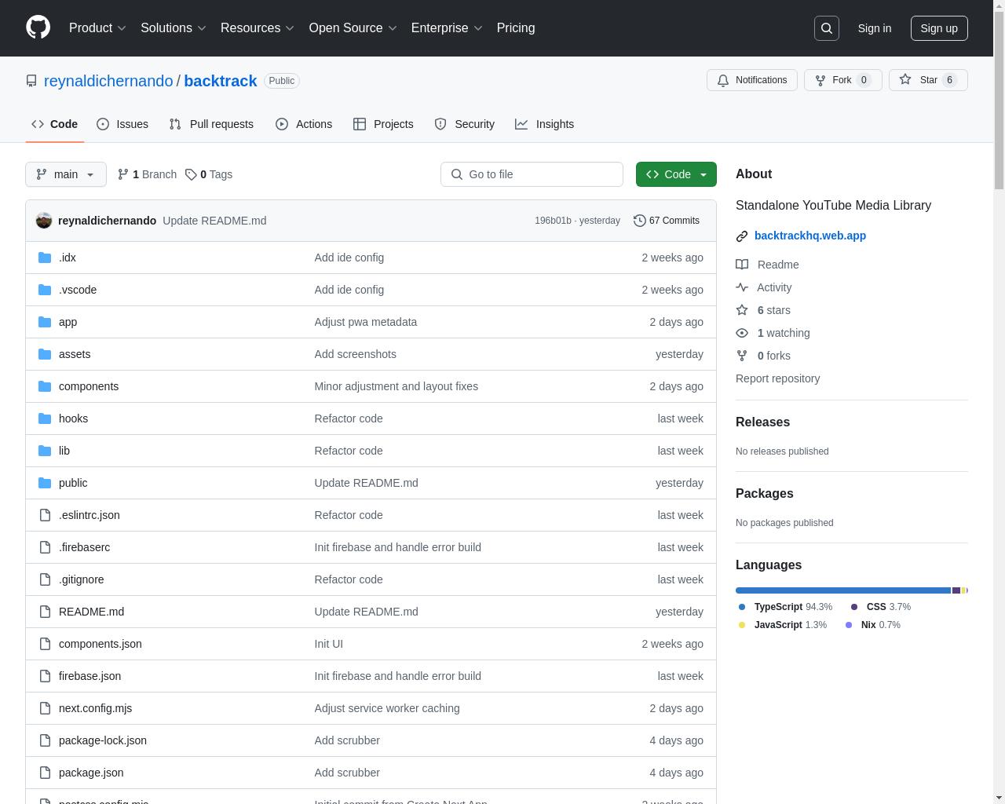The width and height of the screenshot is (1005, 804).
Task: Star the repository with Star button
Action: (x=928, y=80)
